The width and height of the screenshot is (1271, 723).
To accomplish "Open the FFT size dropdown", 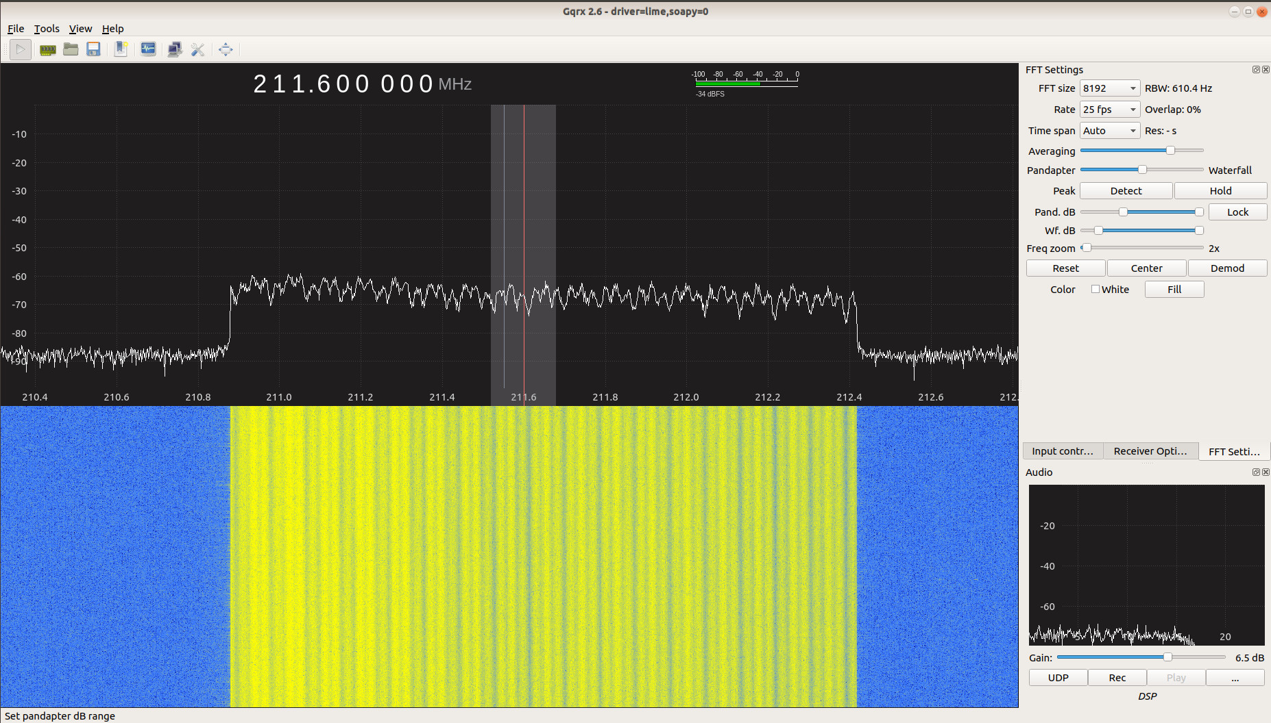I will [x=1109, y=88].
